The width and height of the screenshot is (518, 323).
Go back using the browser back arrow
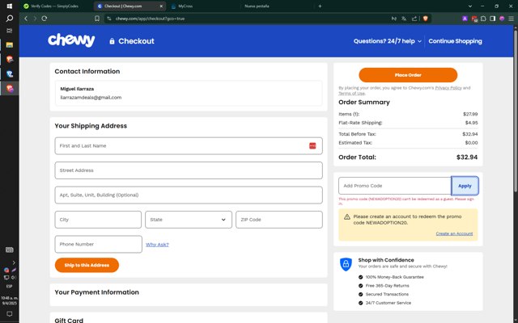[26, 18]
